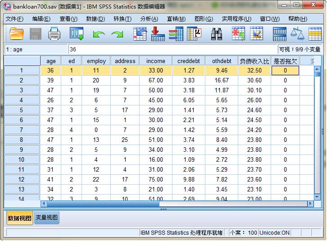Screen dimensions: 327x241
Task: Click the vertical scrollbar down arrow
Action: (x=317, y=197)
